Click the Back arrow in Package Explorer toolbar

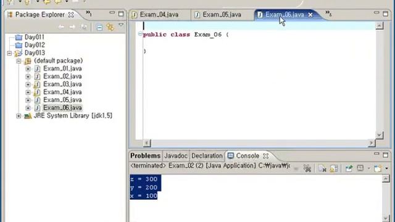(61, 27)
